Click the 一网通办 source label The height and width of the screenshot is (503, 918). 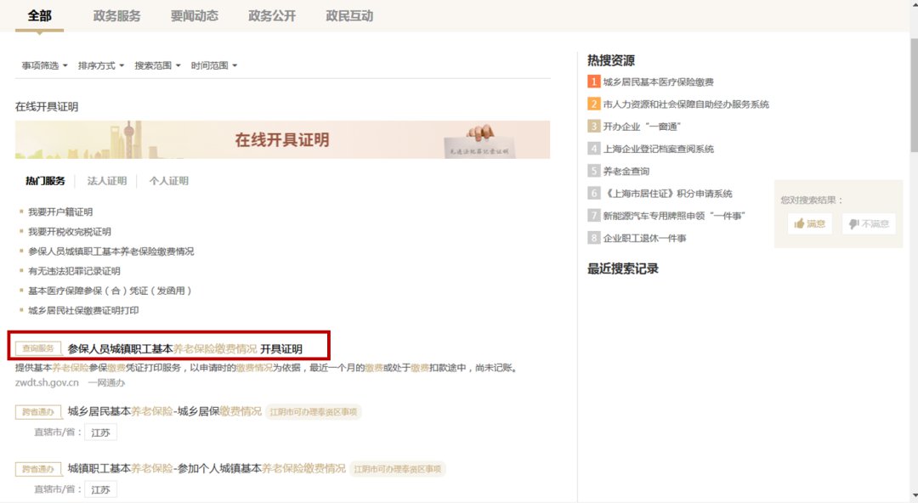pyautogui.click(x=106, y=382)
